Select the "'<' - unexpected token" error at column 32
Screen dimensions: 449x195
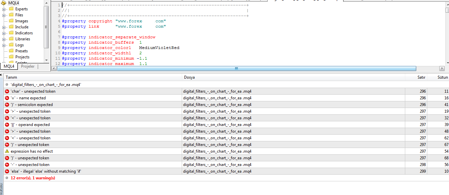[x=226, y=118]
